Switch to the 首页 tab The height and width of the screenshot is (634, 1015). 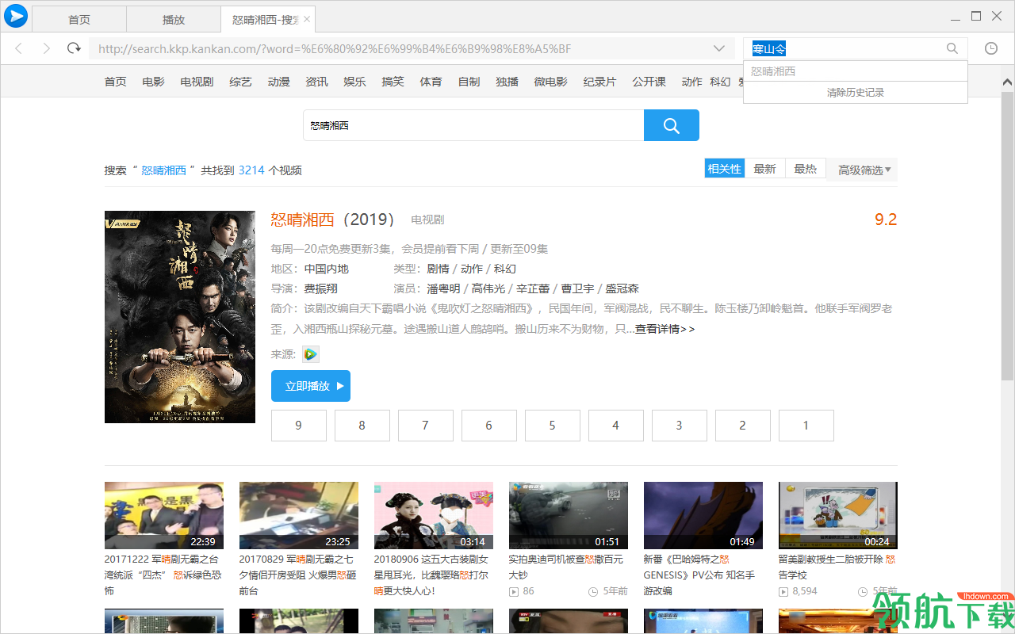click(79, 20)
